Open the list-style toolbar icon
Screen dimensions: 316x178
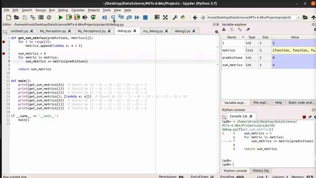point(41,17)
